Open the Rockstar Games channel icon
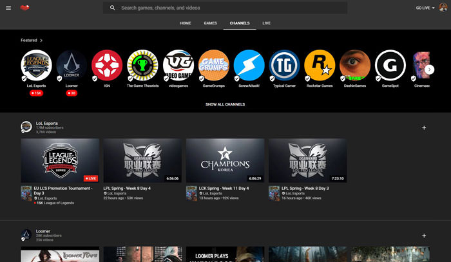Screen dimensions: 451x262 [x=320, y=65]
